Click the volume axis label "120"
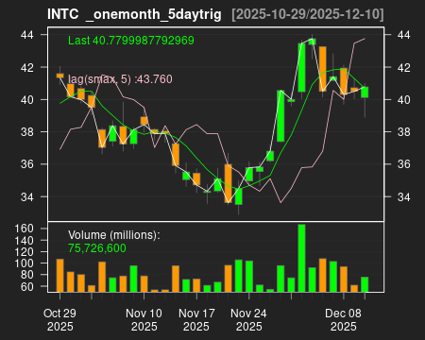 pos(24,251)
